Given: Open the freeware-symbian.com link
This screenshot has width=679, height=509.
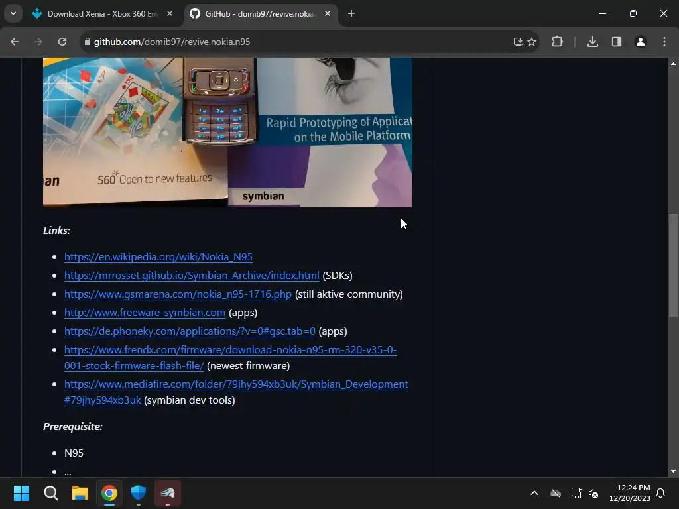Looking at the screenshot, I should pos(145,313).
